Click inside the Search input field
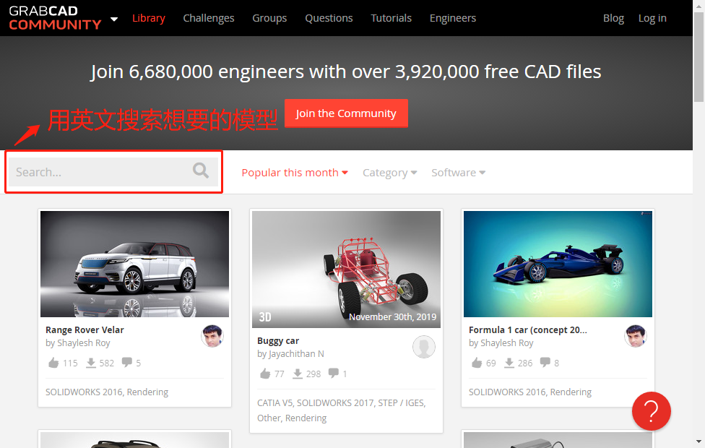 [101, 172]
